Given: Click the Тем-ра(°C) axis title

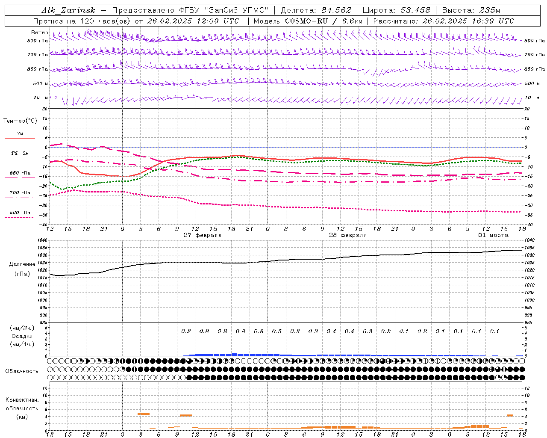Looking at the screenshot, I should click(20, 121).
